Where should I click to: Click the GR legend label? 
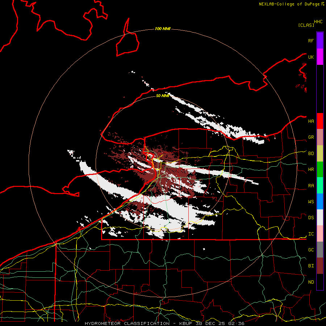point(311,137)
